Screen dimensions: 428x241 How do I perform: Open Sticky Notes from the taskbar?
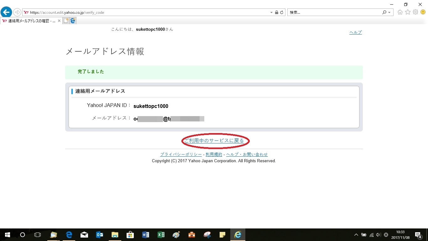point(222,235)
